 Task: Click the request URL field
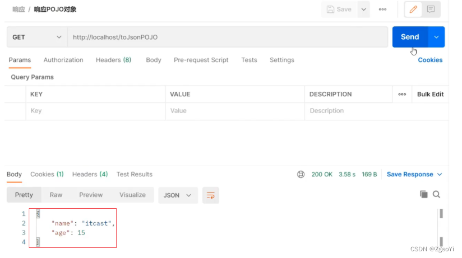[228, 37]
